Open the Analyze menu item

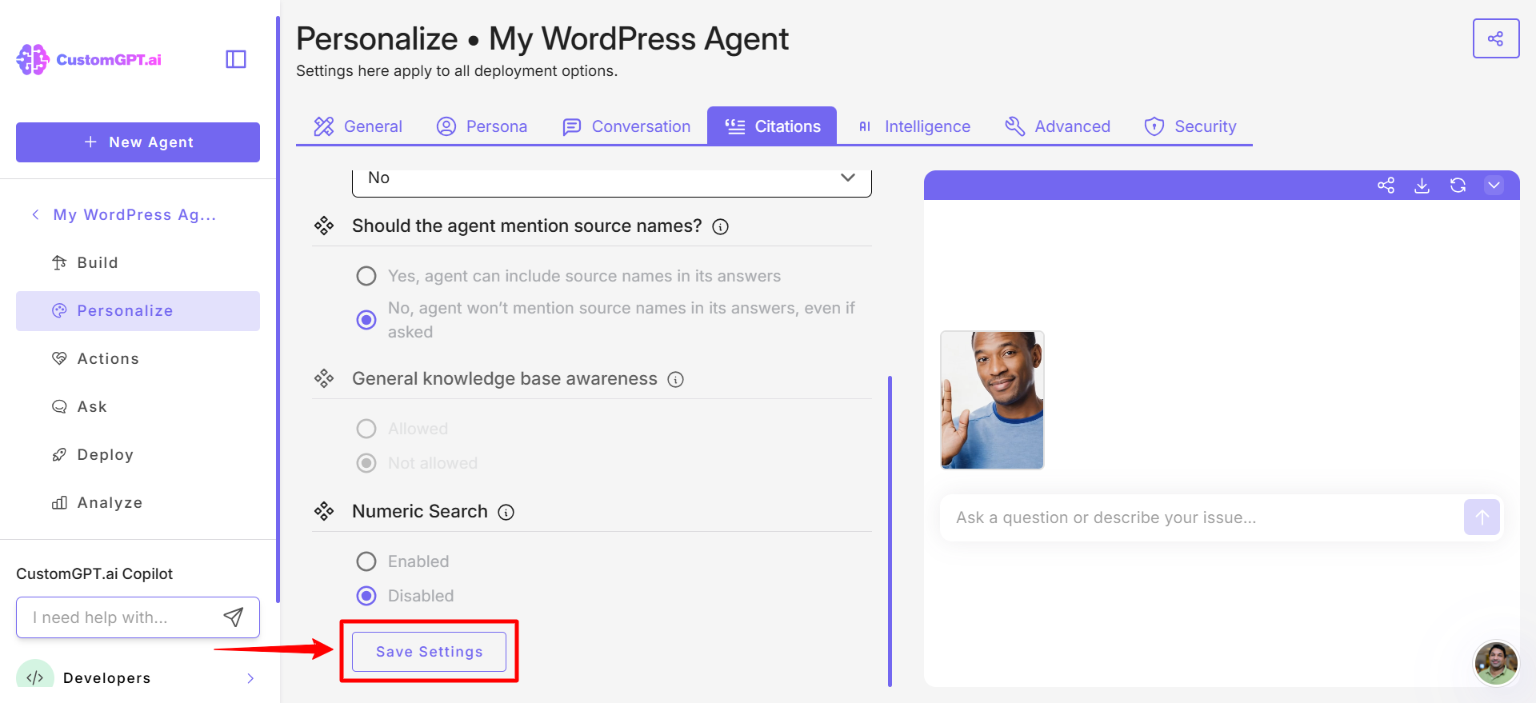138,502
